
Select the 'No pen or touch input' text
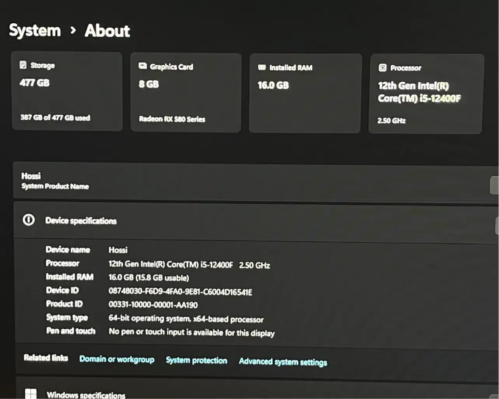[x=191, y=332]
